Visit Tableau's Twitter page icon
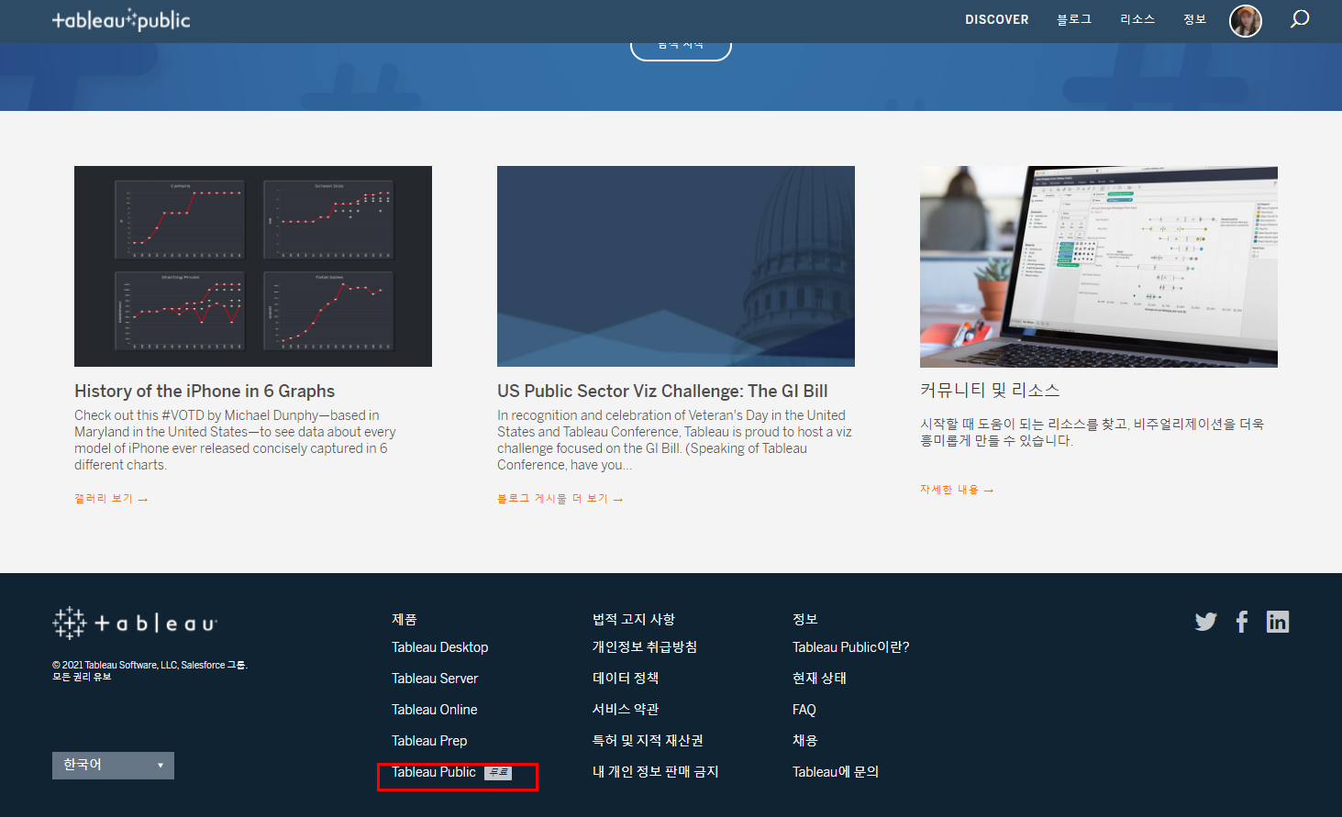1342x817 pixels. (1206, 622)
